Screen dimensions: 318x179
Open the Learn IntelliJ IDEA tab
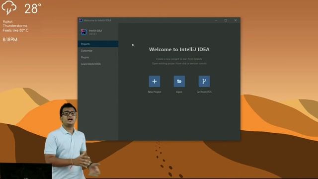[x=98, y=64]
